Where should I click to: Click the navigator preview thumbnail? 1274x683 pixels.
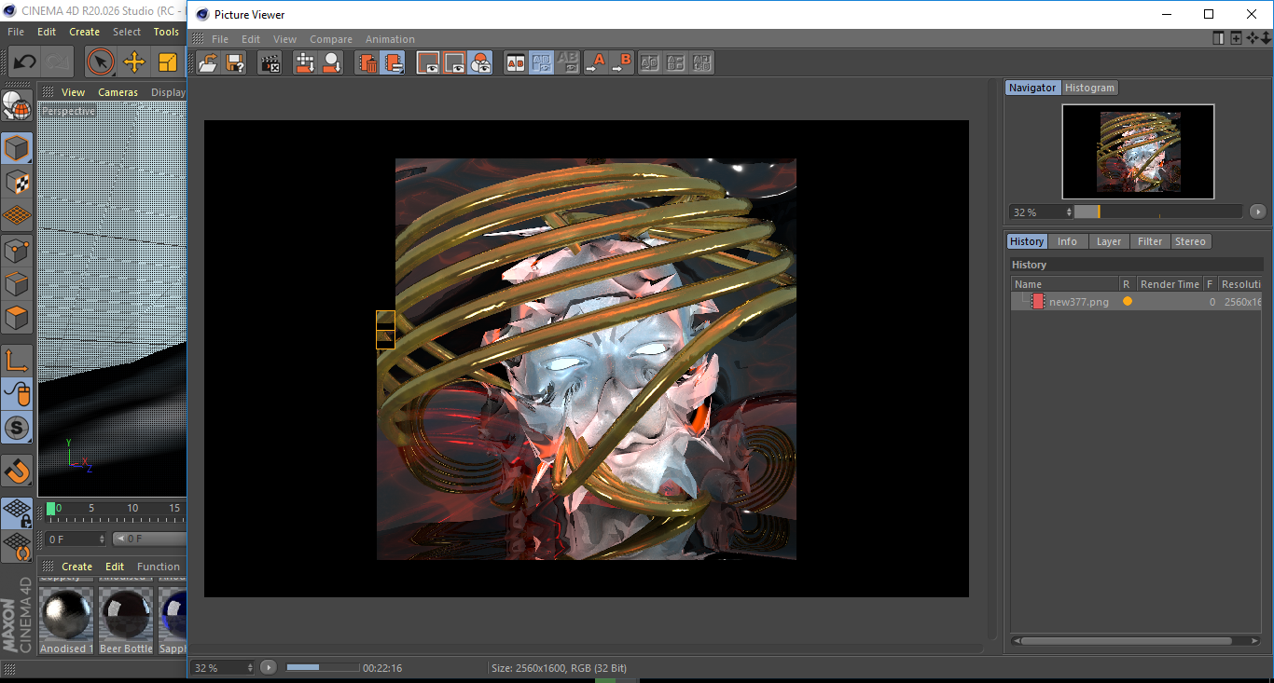click(x=1138, y=152)
